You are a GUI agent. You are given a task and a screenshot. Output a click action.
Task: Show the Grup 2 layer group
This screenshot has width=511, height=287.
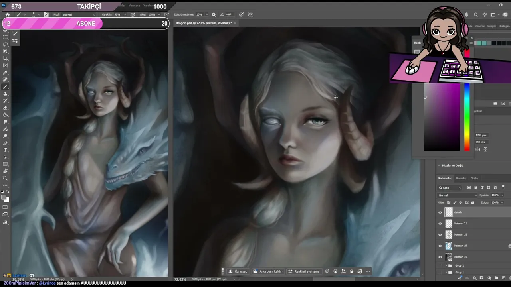pos(440,265)
